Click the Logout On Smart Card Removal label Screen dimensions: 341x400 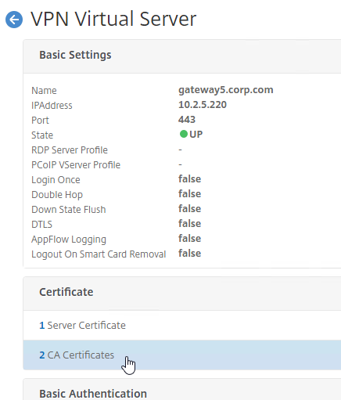pyautogui.click(x=99, y=254)
